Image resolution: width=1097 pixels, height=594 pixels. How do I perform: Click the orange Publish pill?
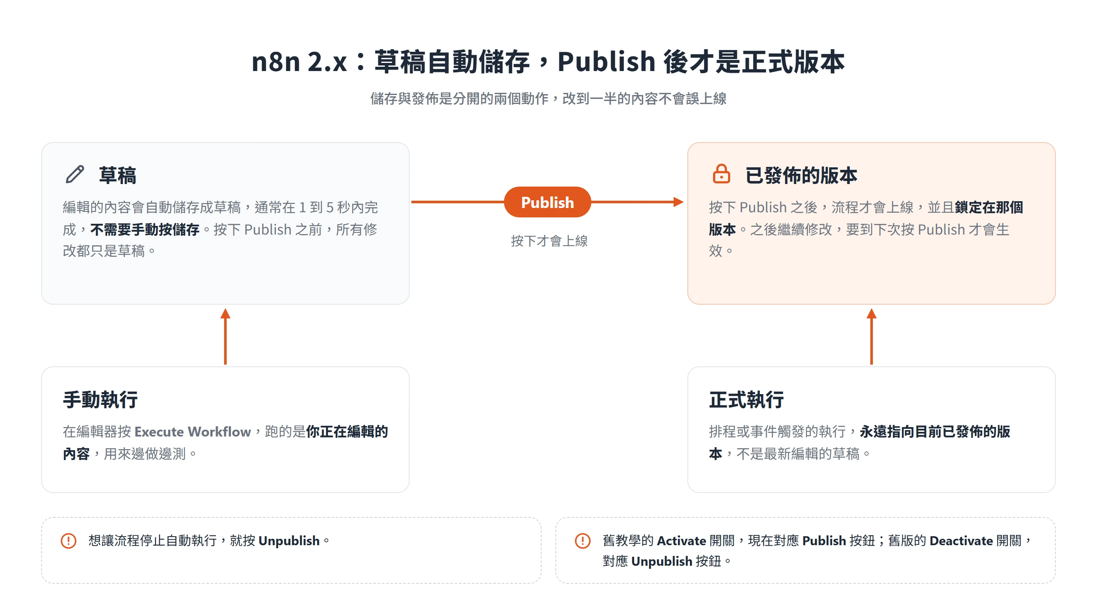tap(547, 202)
